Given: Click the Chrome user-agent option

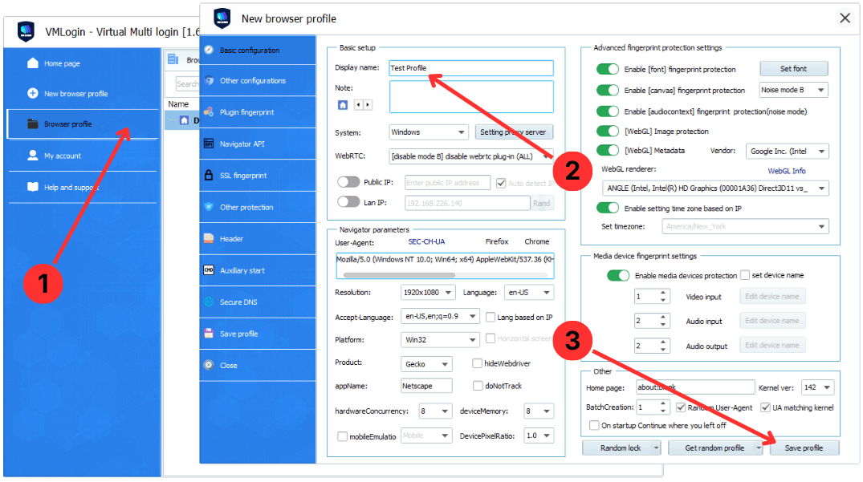Looking at the screenshot, I should (536, 241).
